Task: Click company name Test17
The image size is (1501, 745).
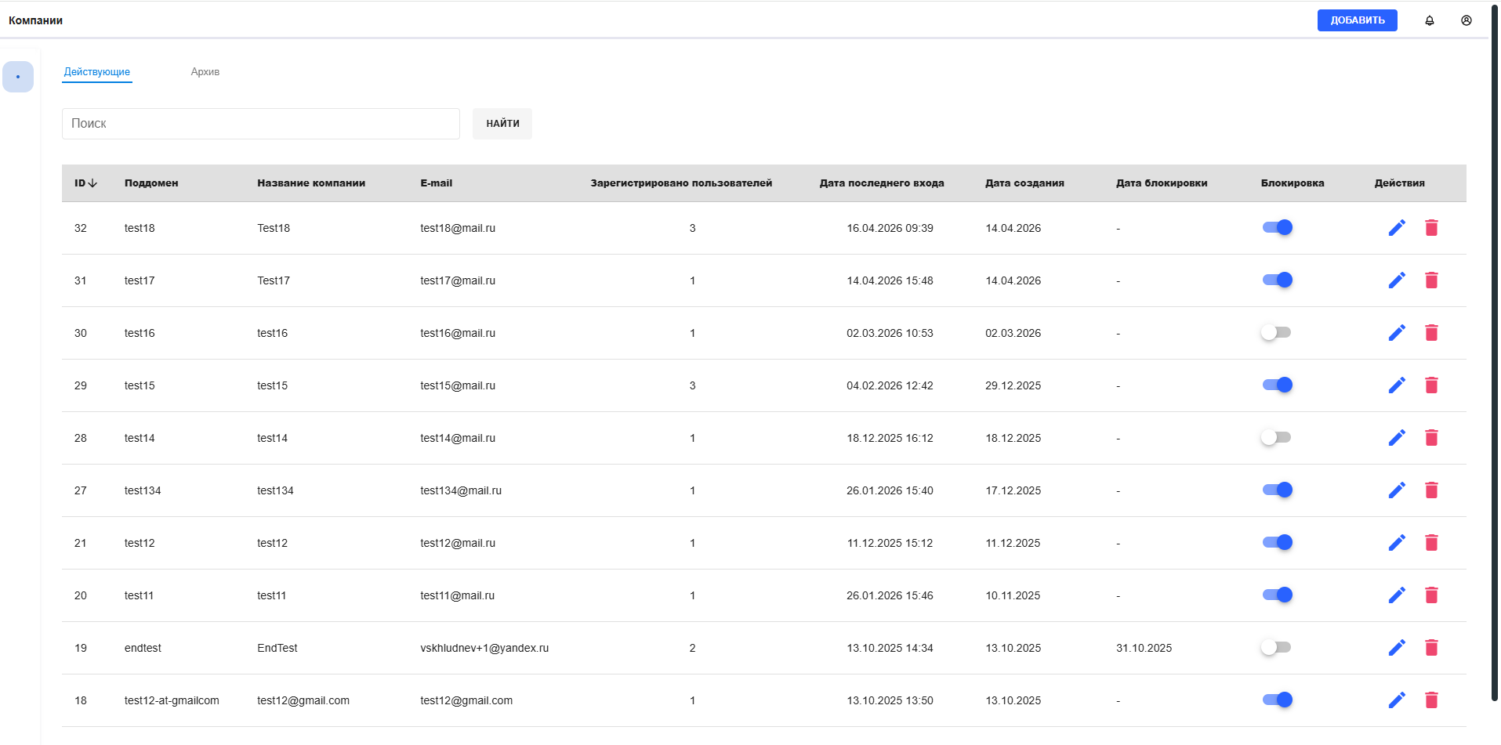Action: coord(274,280)
